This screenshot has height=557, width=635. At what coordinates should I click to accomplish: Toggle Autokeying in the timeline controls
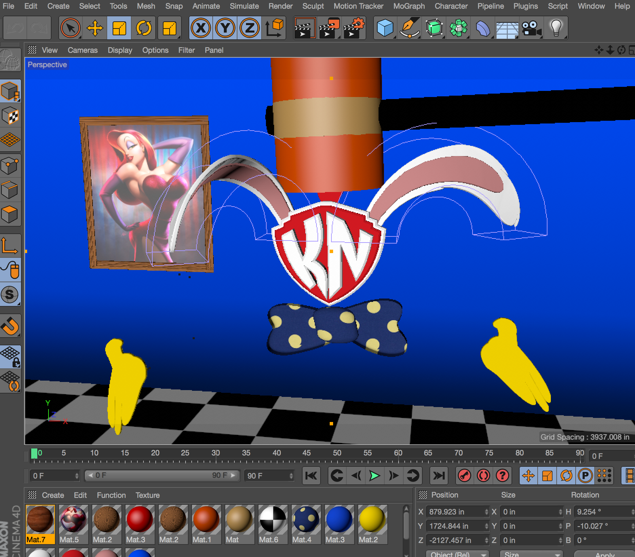point(483,476)
